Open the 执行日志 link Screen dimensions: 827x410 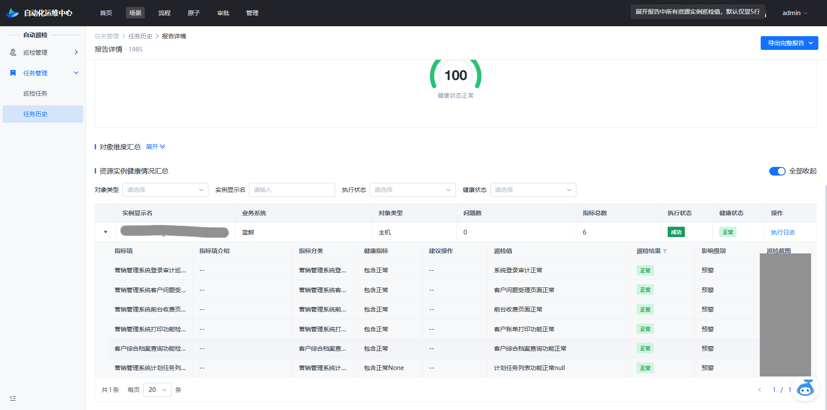click(x=783, y=232)
